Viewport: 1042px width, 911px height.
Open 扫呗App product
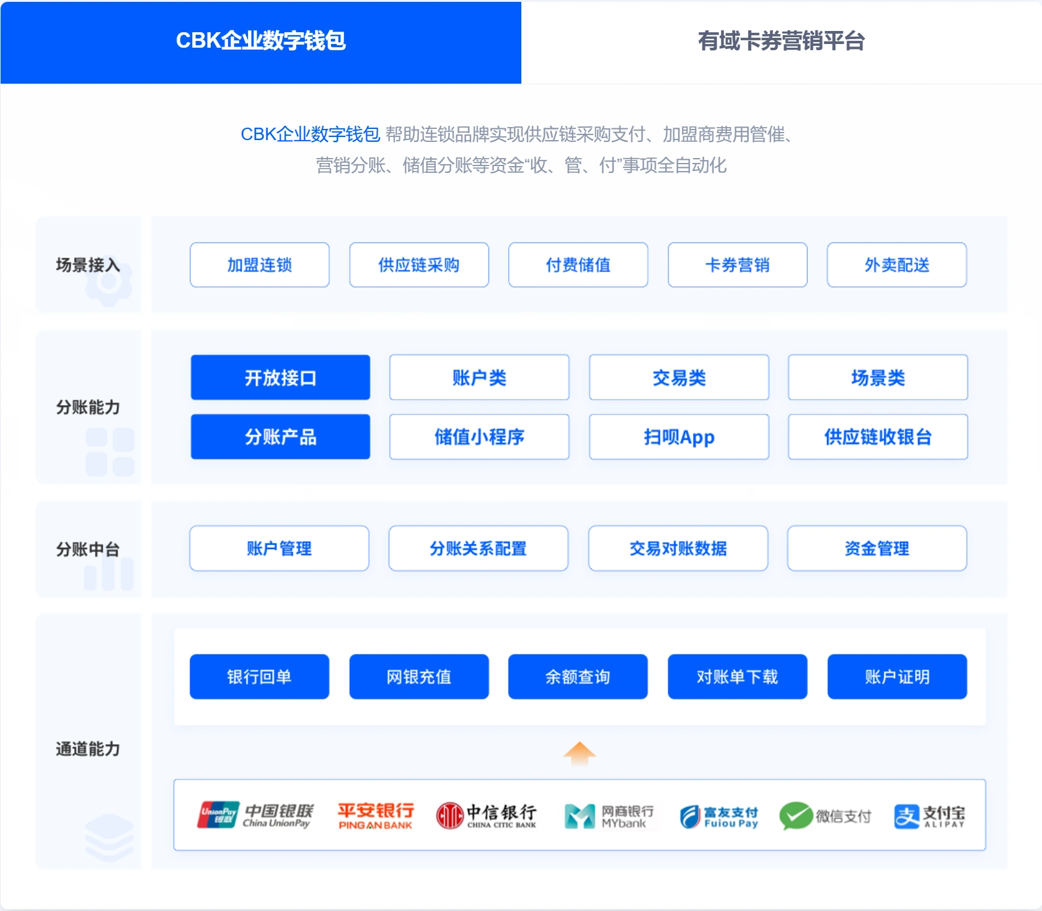pyautogui.click(x=679, y=437)
